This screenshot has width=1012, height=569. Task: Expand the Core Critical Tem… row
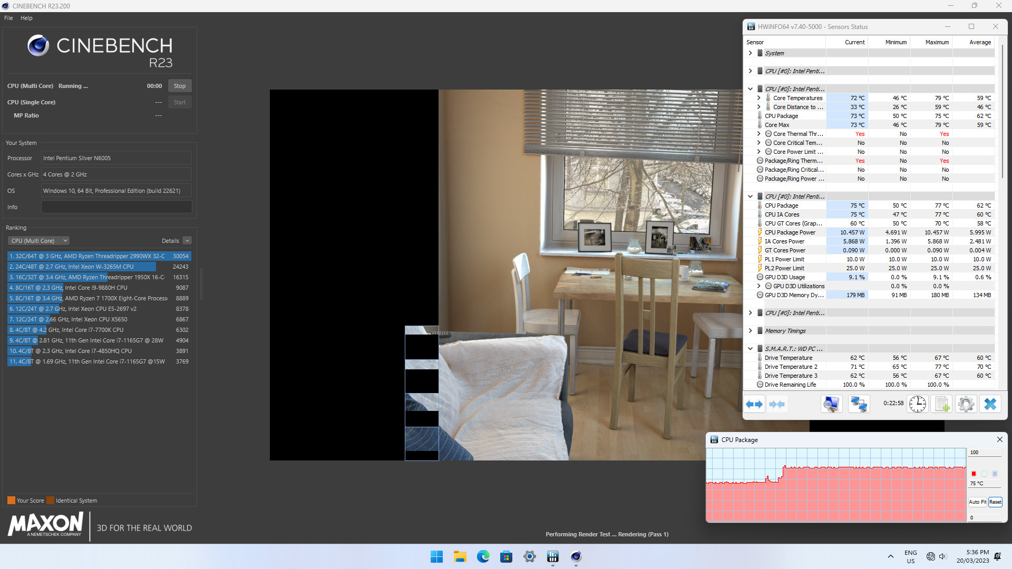[758, 143]
